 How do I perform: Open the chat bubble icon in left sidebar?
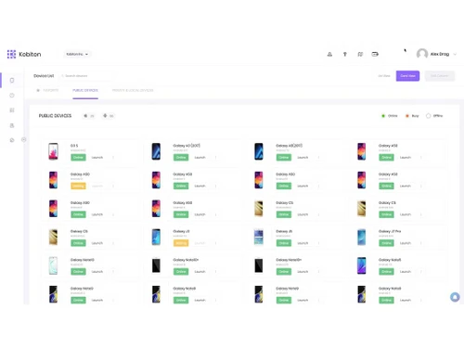(12, 140)
